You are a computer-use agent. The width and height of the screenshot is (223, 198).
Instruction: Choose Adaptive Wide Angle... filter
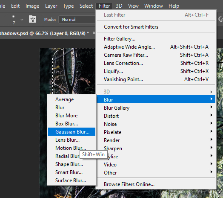156,47
